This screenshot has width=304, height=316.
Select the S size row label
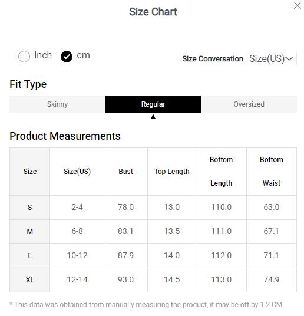(30, 208)
